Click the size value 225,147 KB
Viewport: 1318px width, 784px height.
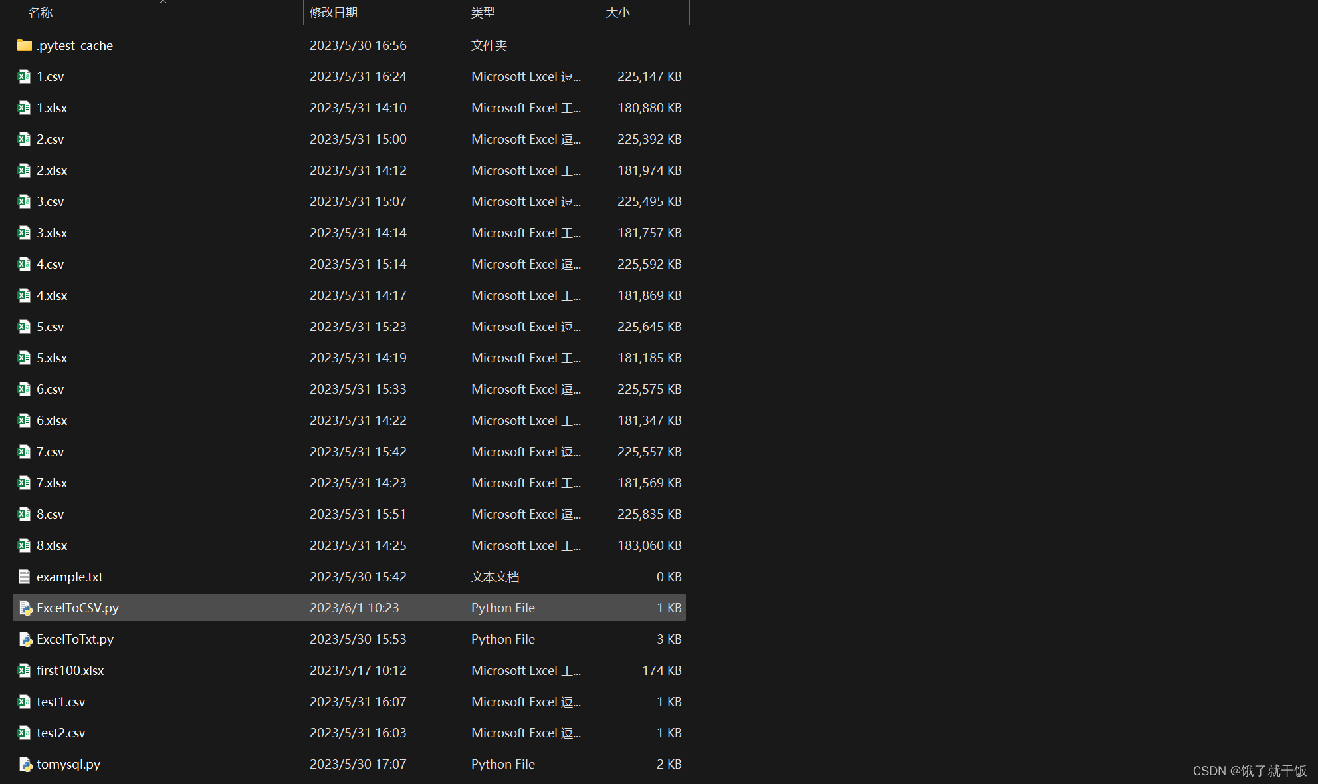coord(649,76)
